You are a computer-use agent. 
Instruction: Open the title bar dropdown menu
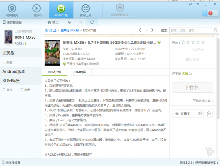[x=198, y=4]
